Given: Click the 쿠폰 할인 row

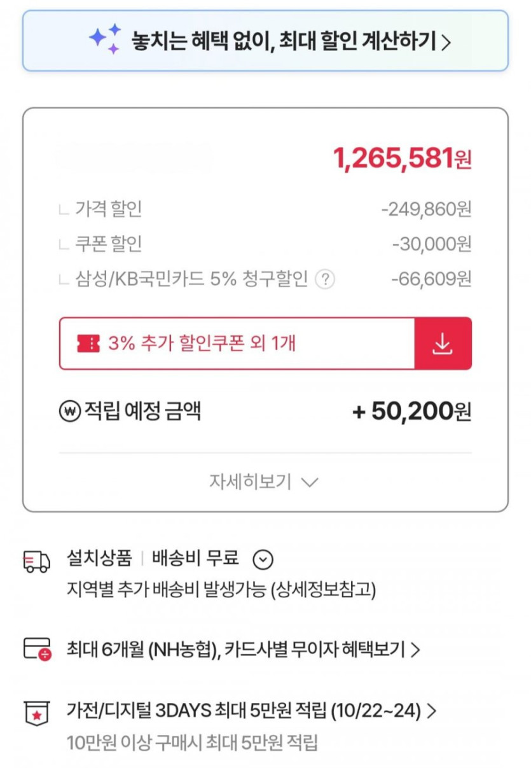Looking at the screenshot, I should pos(109,244).
